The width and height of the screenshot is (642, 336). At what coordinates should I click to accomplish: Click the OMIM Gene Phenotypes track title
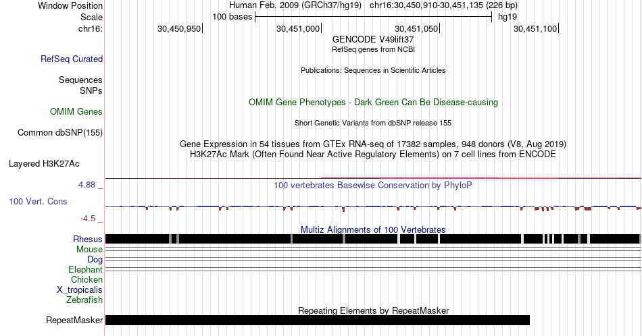tap(373, 102)
